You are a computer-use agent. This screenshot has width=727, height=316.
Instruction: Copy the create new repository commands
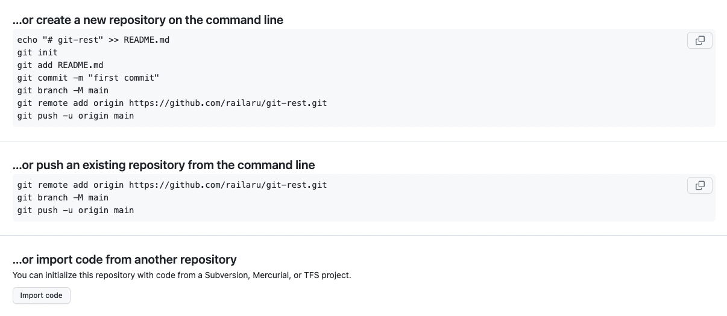pos(699,40)
